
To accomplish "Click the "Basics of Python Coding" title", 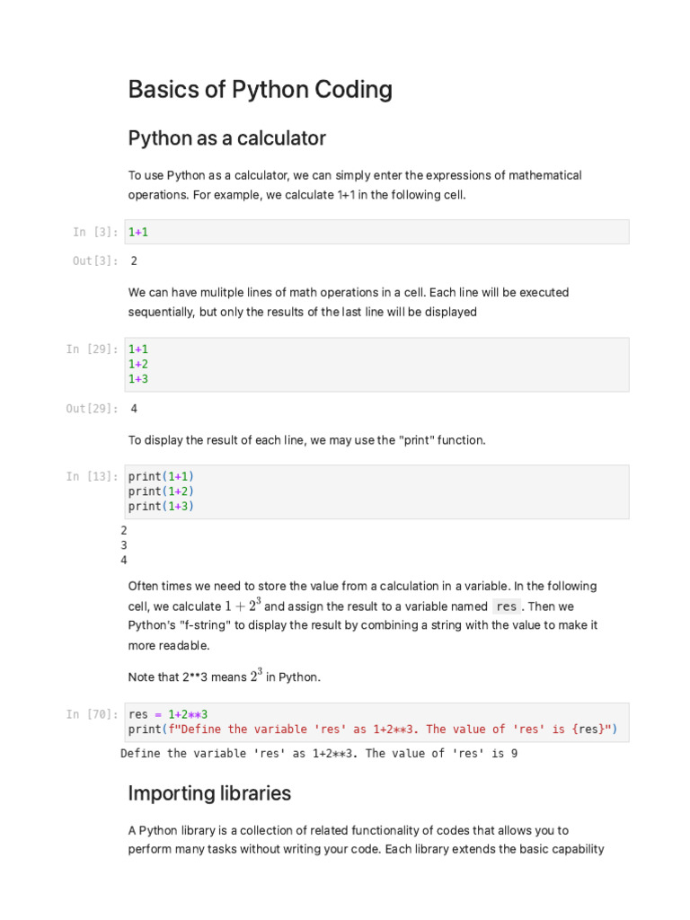I will pyautogui.click(x=261, y=90).
